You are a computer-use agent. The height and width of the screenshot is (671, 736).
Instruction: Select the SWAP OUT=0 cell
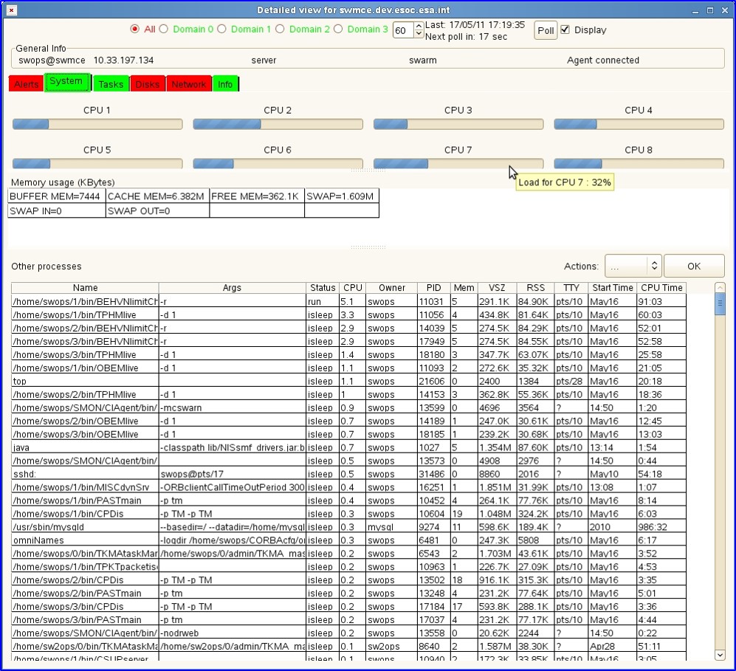click(157, 210)
